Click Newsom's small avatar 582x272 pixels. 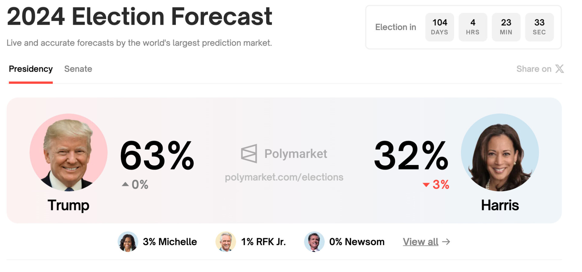click(x=314, y=242)
